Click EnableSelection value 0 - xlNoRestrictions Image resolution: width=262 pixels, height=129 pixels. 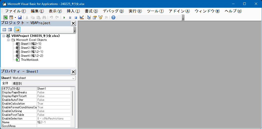53,119
